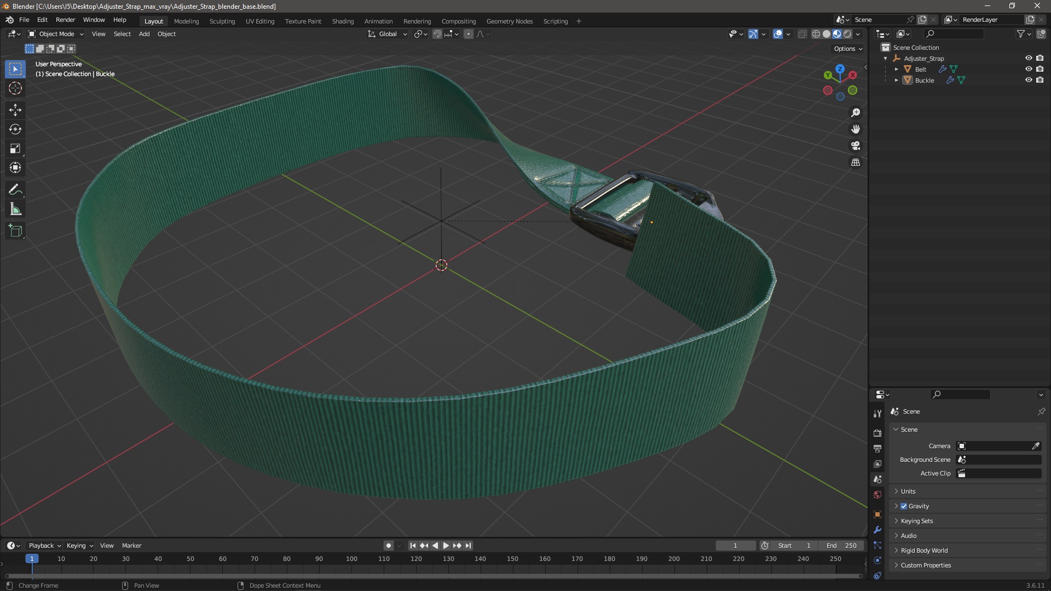Click the Z axis on navigation gizmo
The height and width of the screenshot is (591, 1051).
(x=840, y=69)
